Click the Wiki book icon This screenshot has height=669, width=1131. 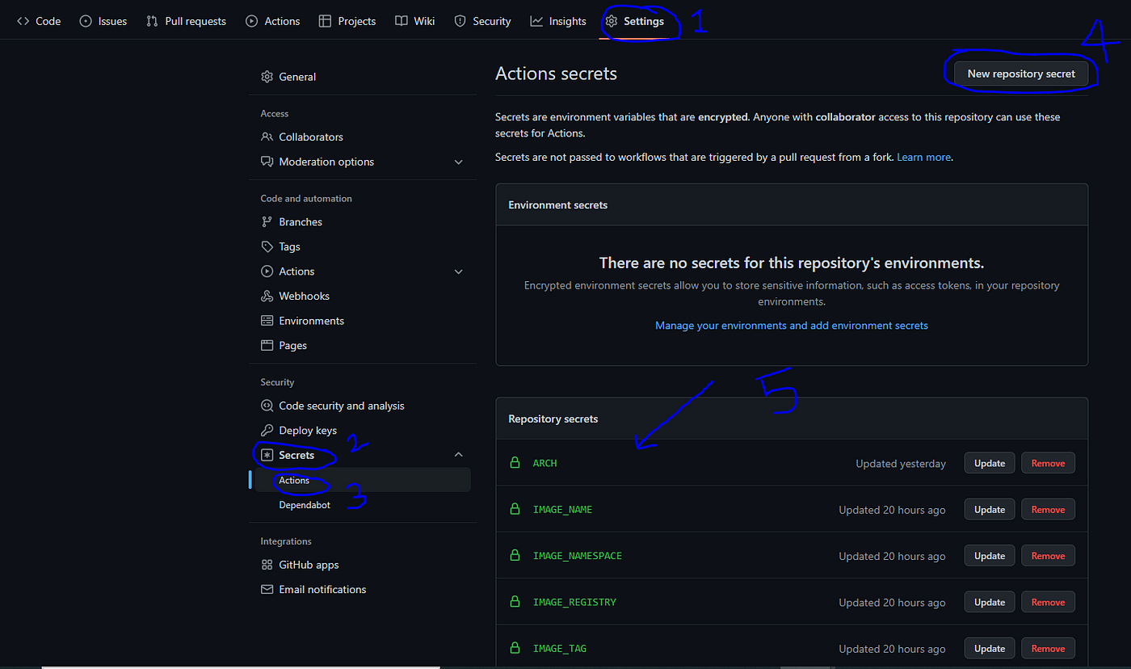(402, 21)
